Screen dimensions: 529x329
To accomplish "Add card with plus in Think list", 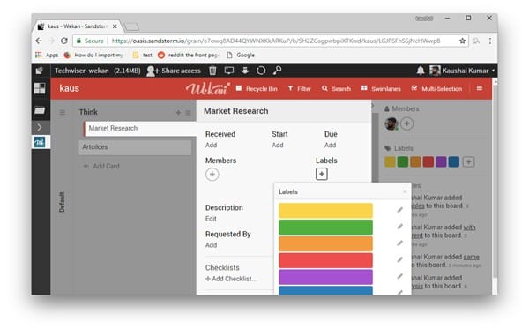I will click(178, 112).
